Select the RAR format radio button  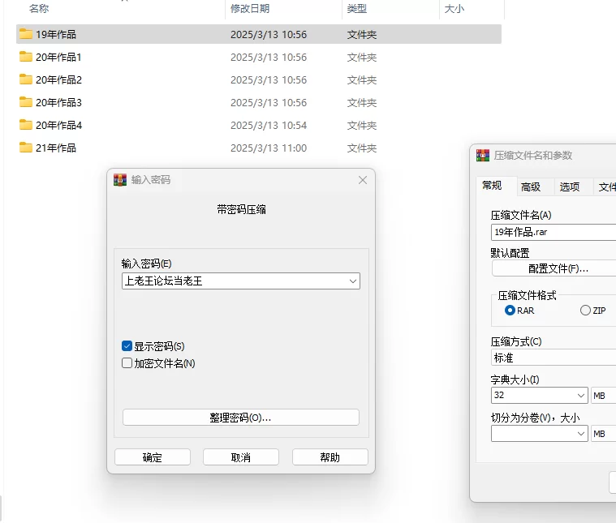click(510, 311)
